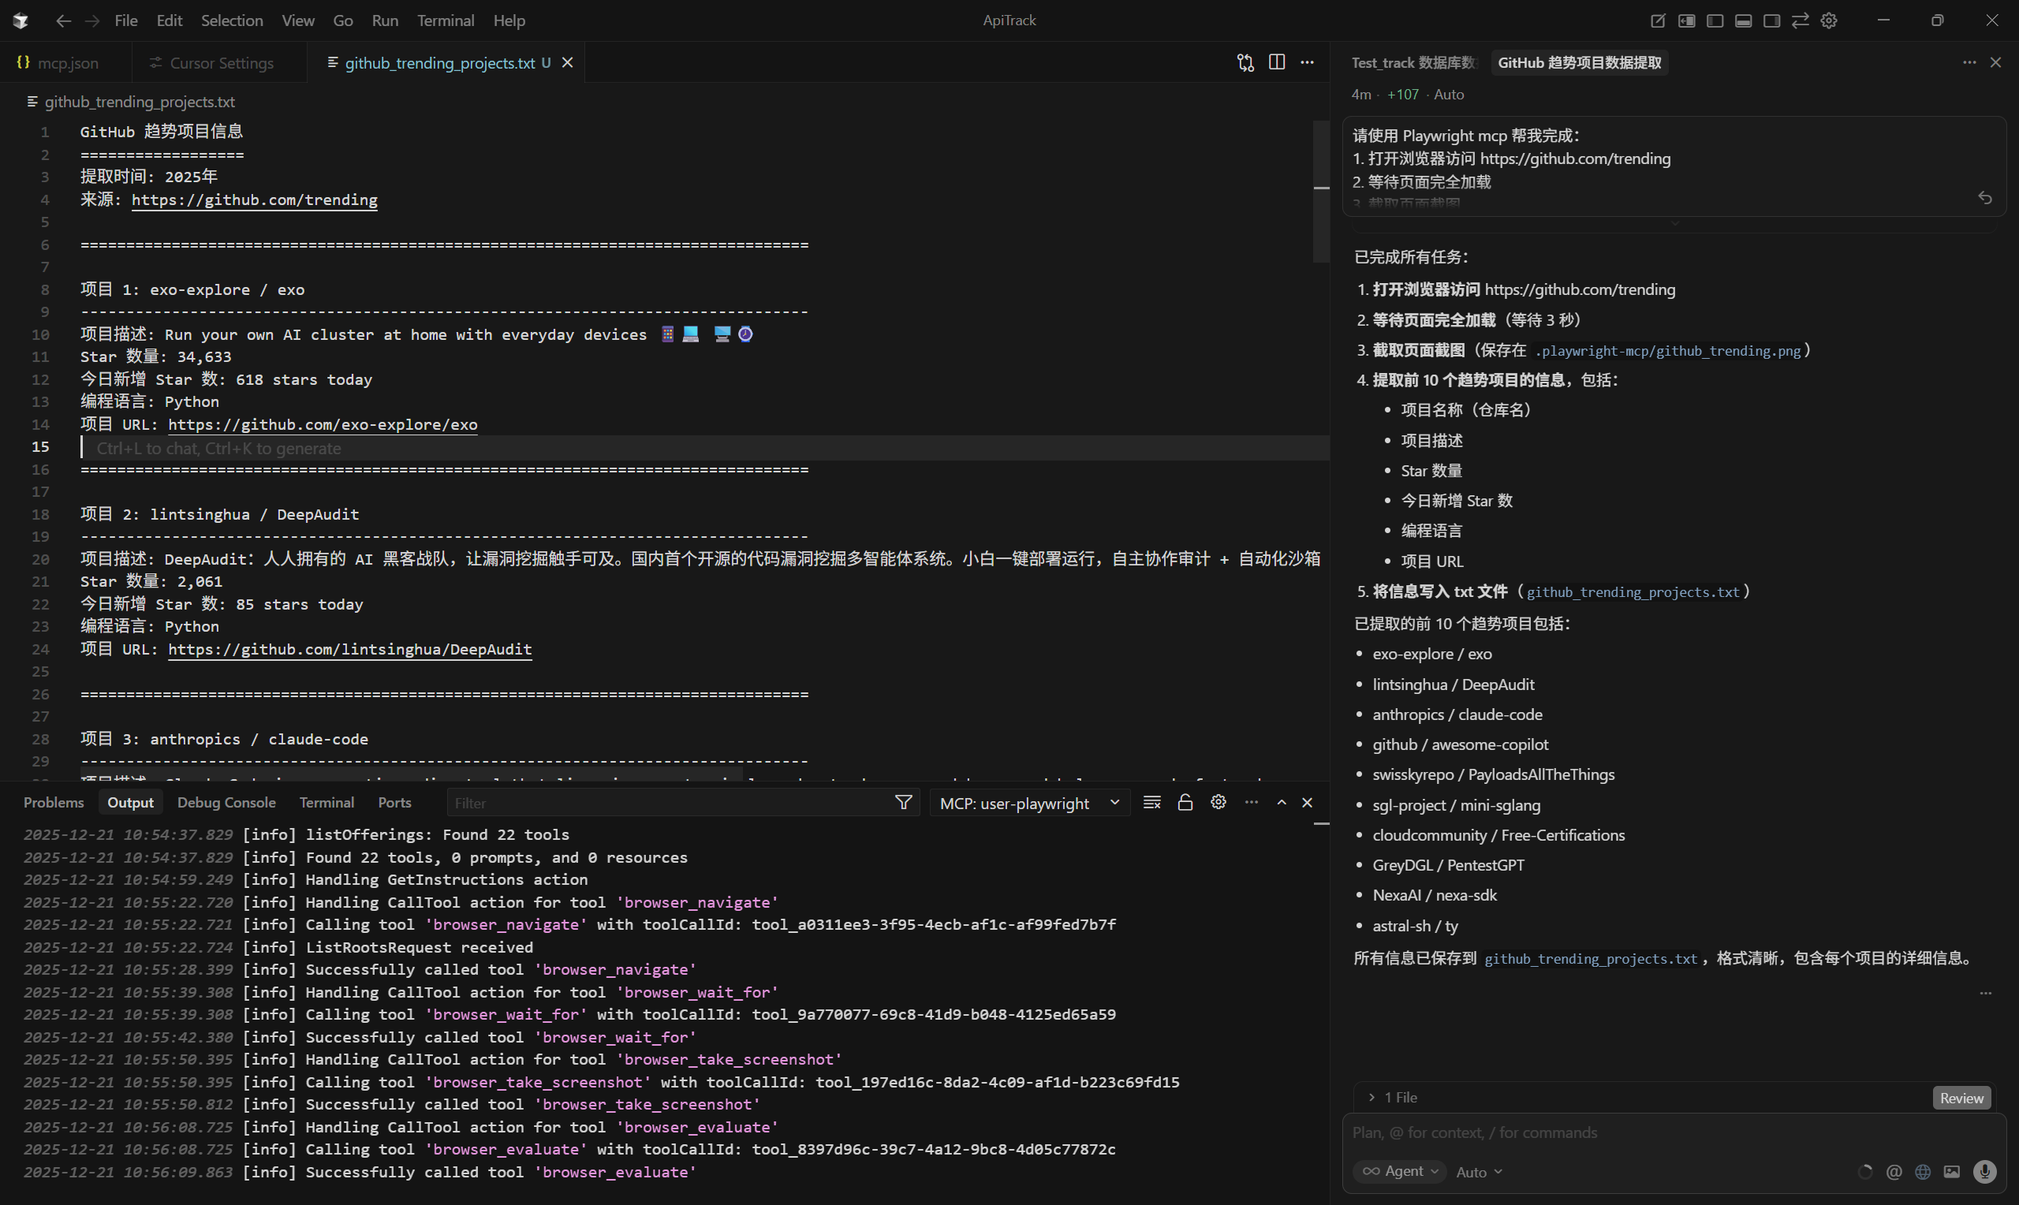This screenshot has height=1205, width=2019.
Task: Open the MCP: user-playwright output channel dropdown
Action: 1028,803
